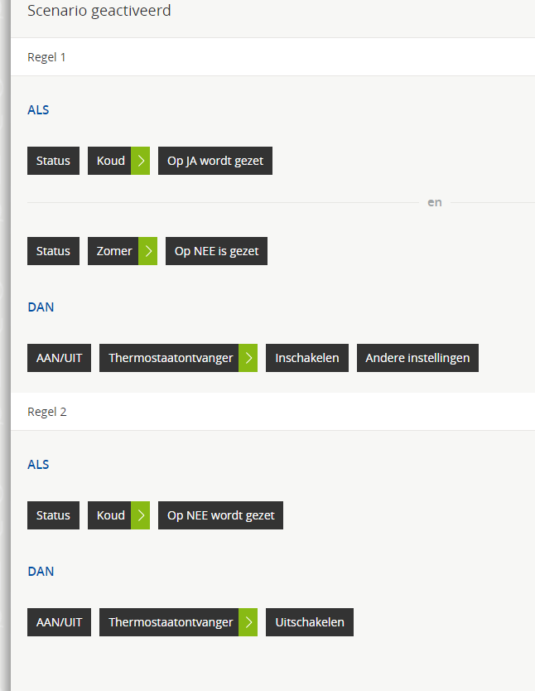Click green arrow beside Koud in Regel 1
Screen dimensions: 535x691
(141, 161)
